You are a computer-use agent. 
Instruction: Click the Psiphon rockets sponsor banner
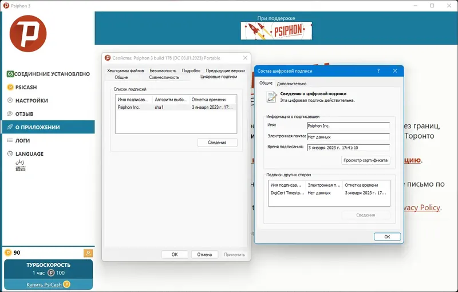tap(276, 31)
